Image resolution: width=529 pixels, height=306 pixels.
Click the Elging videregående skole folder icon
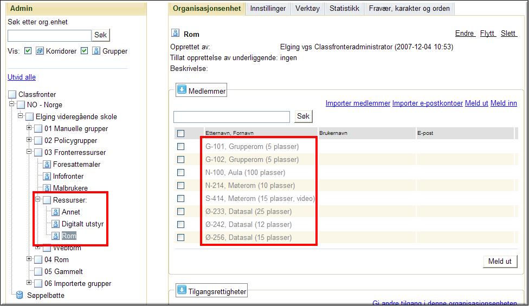tap(30, 117)
